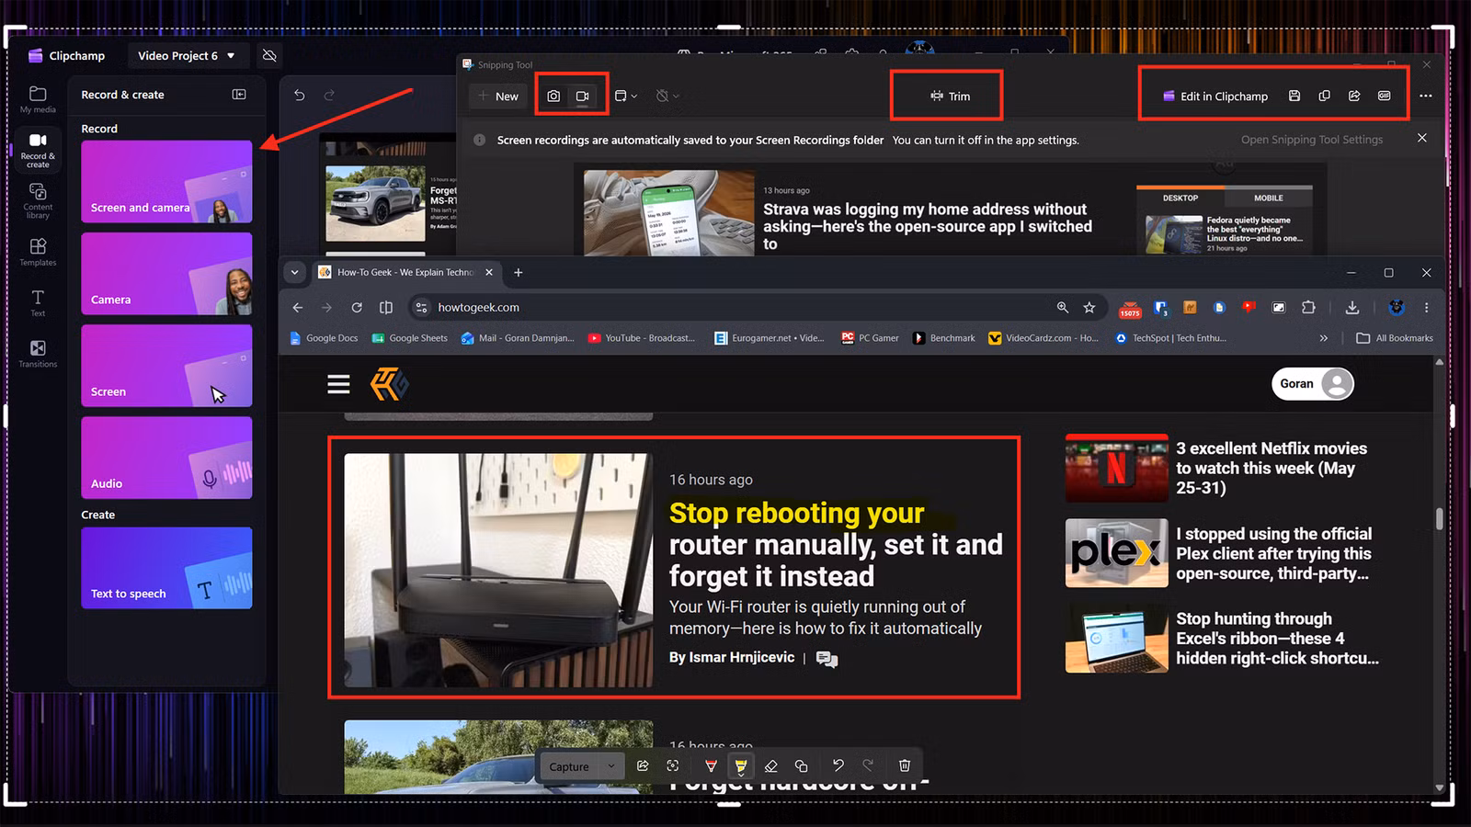The height and width of the screenshot is (827, 1471).
Task: Share recording from Snipping Tool toolbar
Action: point(1354,96)
